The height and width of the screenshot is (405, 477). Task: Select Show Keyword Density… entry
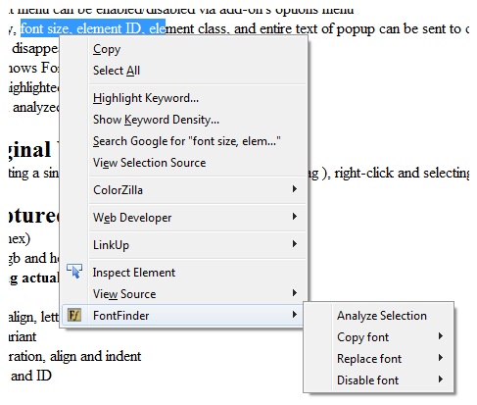[x=184, y=120]
